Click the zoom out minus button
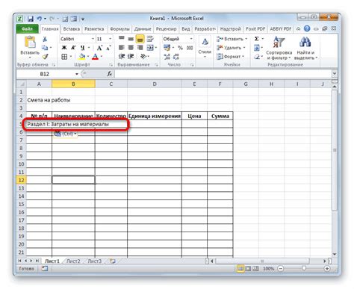The image size is (354, 289). tap(281, 269)
